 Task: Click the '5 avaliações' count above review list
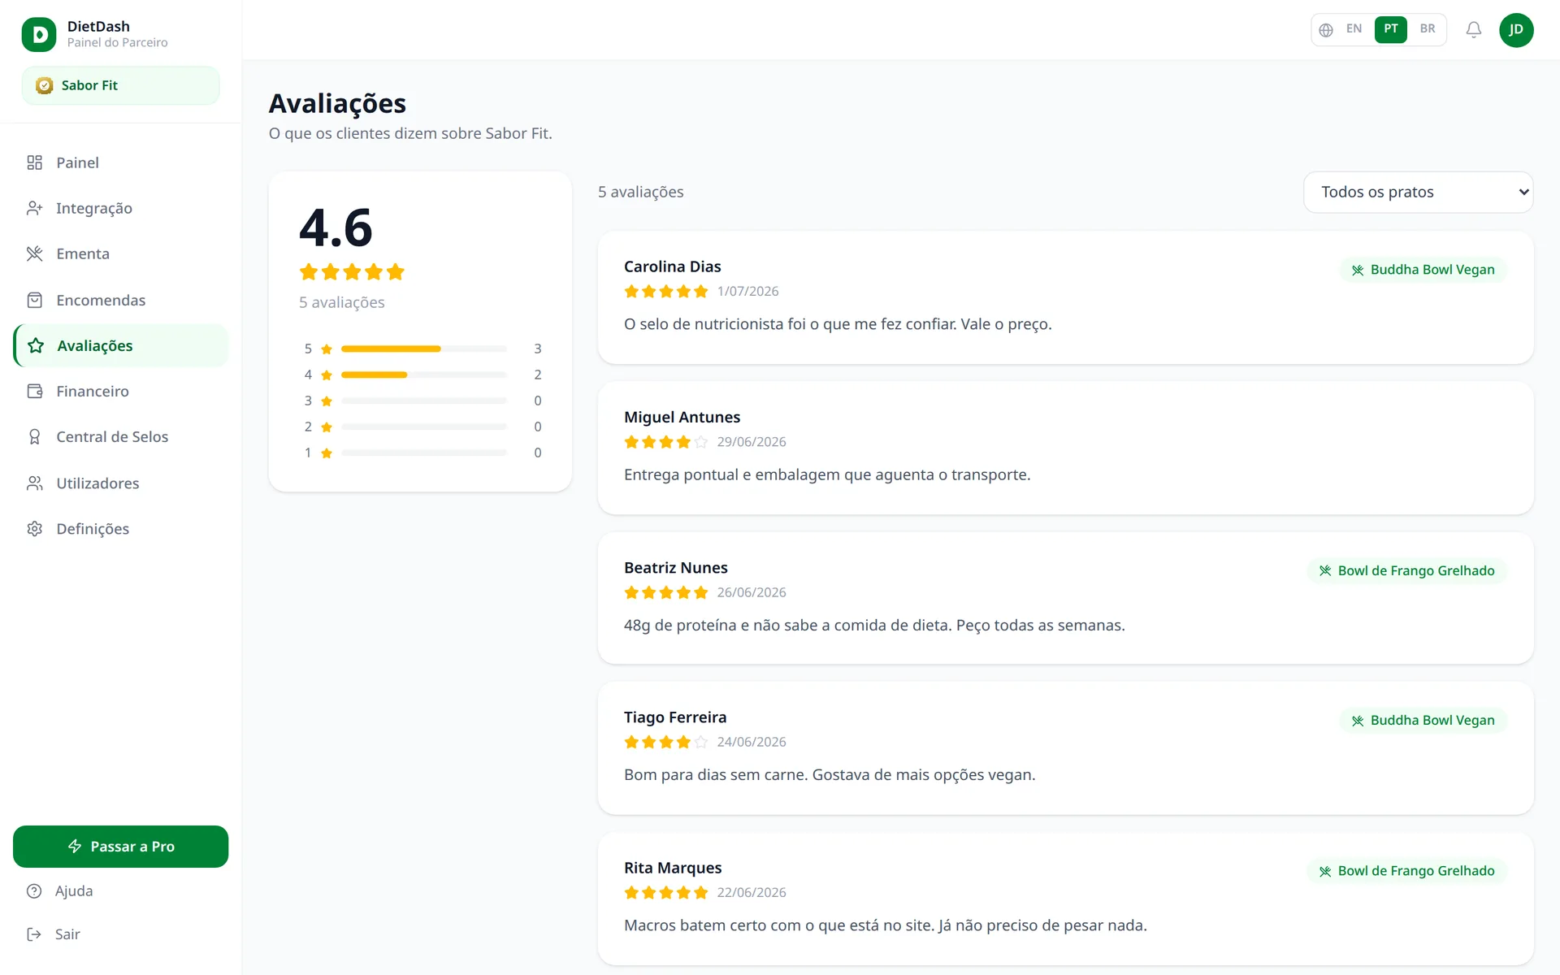pyautogui.click(x=640, y=193)
